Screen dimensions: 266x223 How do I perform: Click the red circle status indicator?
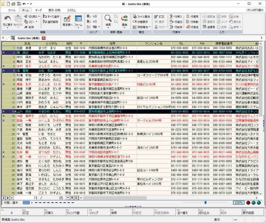click(248, 203)
